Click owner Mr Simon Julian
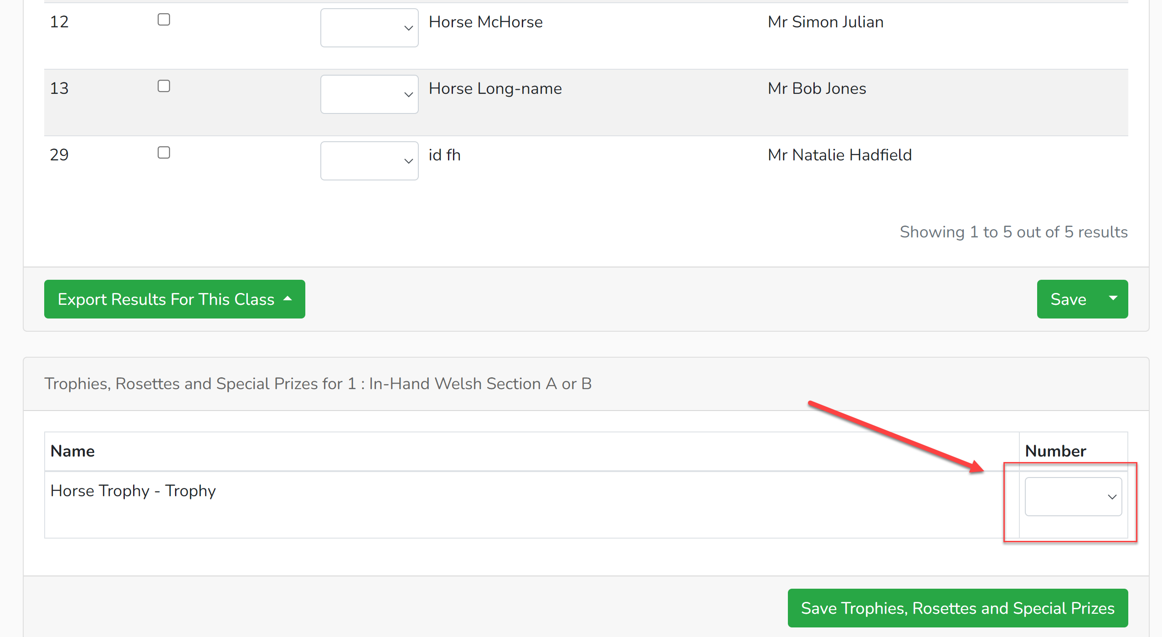The image size is (1162, 637). 825,22
